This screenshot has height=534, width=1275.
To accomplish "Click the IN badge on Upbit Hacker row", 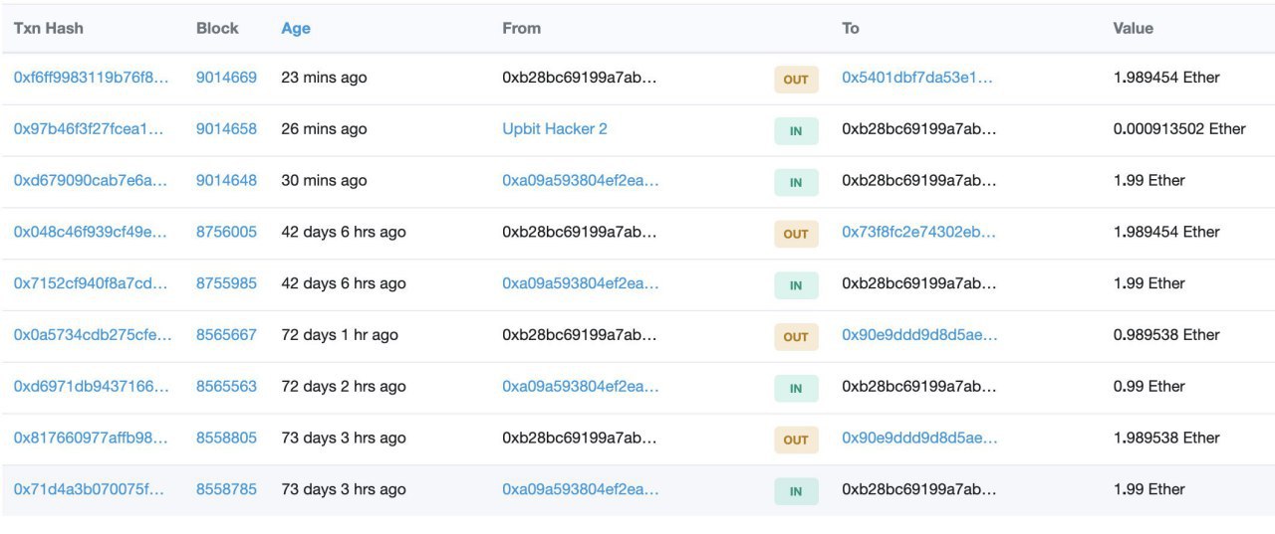I will coord(796,131).
